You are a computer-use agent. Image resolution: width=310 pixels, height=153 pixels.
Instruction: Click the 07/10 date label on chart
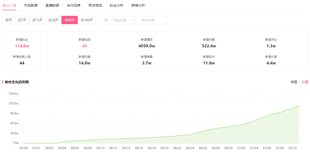click(x=292, y=148)
